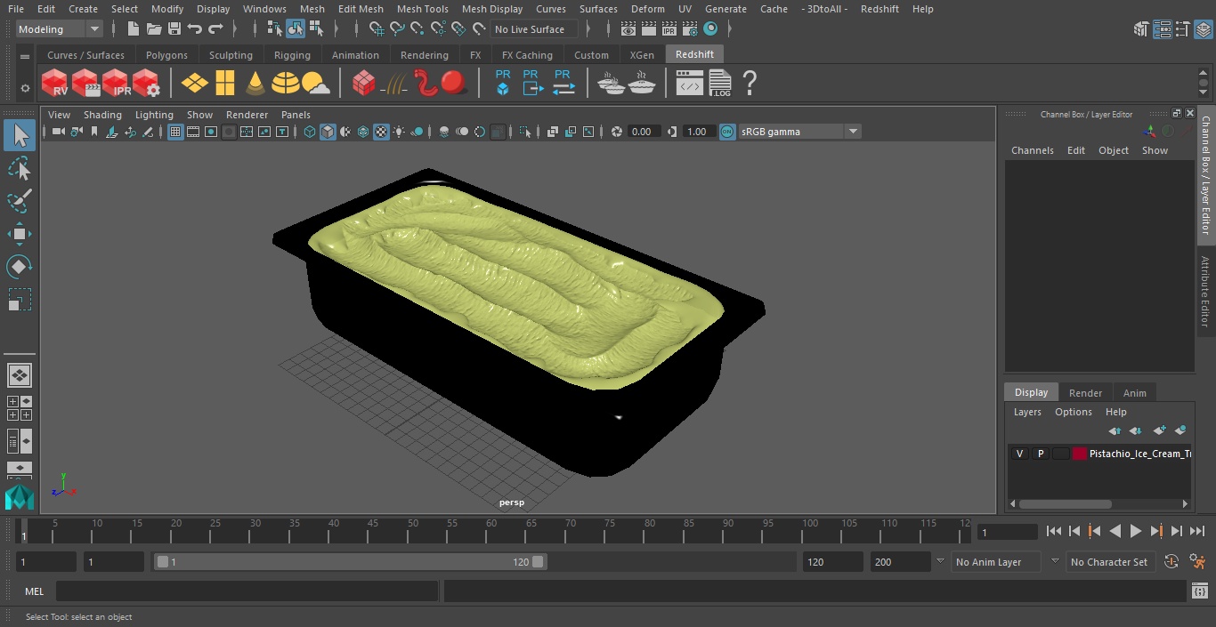Click the snap to grid magnet icon
Image resolution: width=1216 pixels, height=627 pixels.
(x=377, y=29)
